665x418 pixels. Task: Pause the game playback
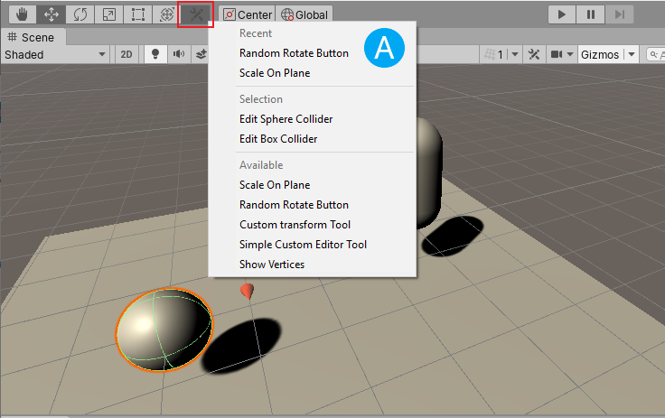tap(591, 14)
